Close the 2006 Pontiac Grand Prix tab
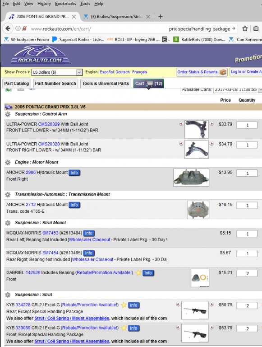 [x=74, y=17]
